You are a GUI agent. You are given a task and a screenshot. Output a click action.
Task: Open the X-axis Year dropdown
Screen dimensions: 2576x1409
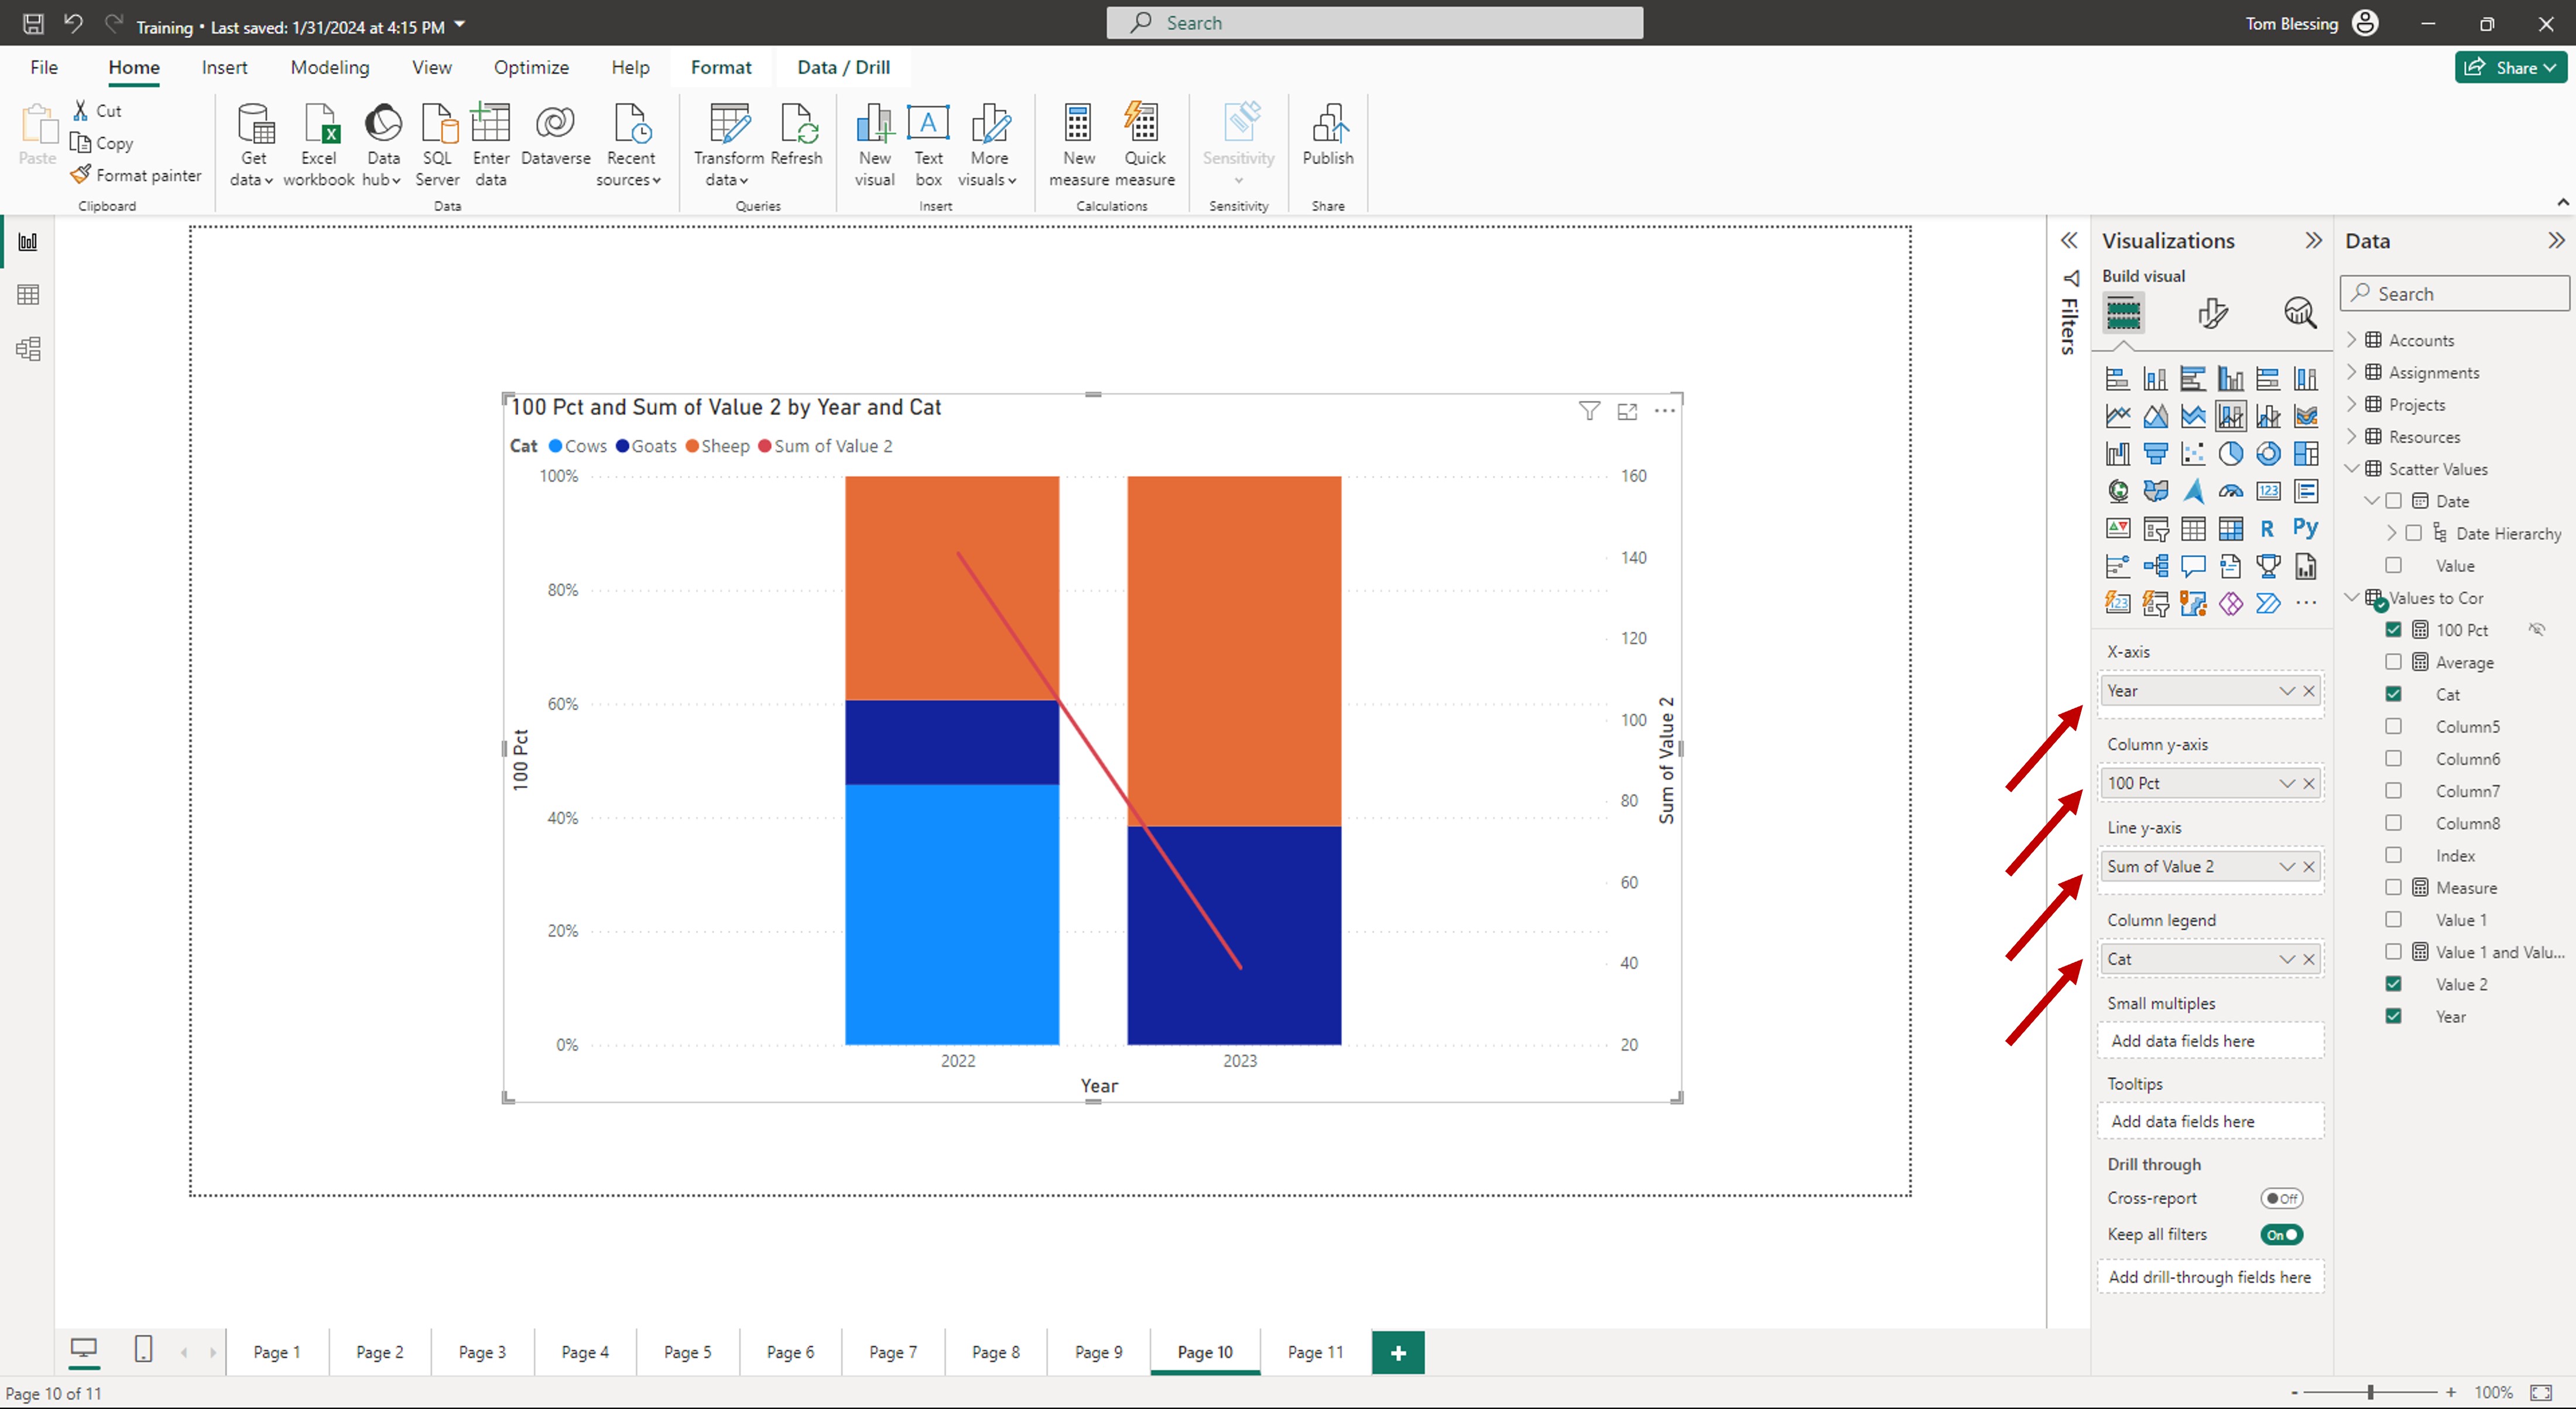click(2287, 690)
